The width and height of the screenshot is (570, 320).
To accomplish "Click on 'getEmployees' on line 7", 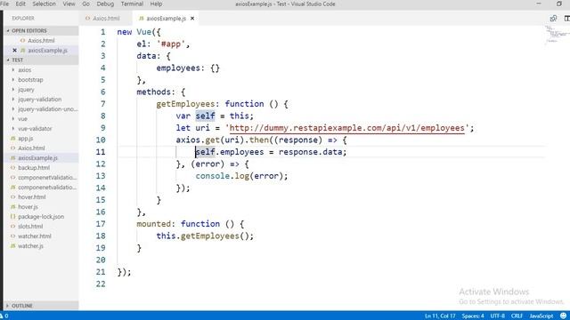I will (x=185, y=104).
